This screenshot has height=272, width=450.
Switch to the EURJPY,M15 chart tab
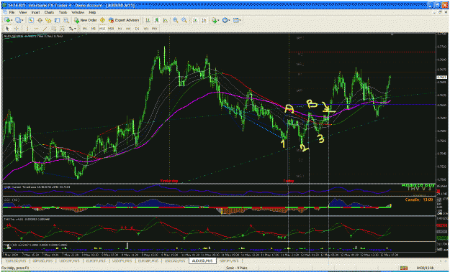click(96, 261)
